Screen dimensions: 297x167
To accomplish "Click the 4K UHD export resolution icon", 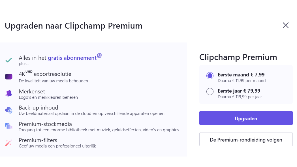I will point(9,77).
